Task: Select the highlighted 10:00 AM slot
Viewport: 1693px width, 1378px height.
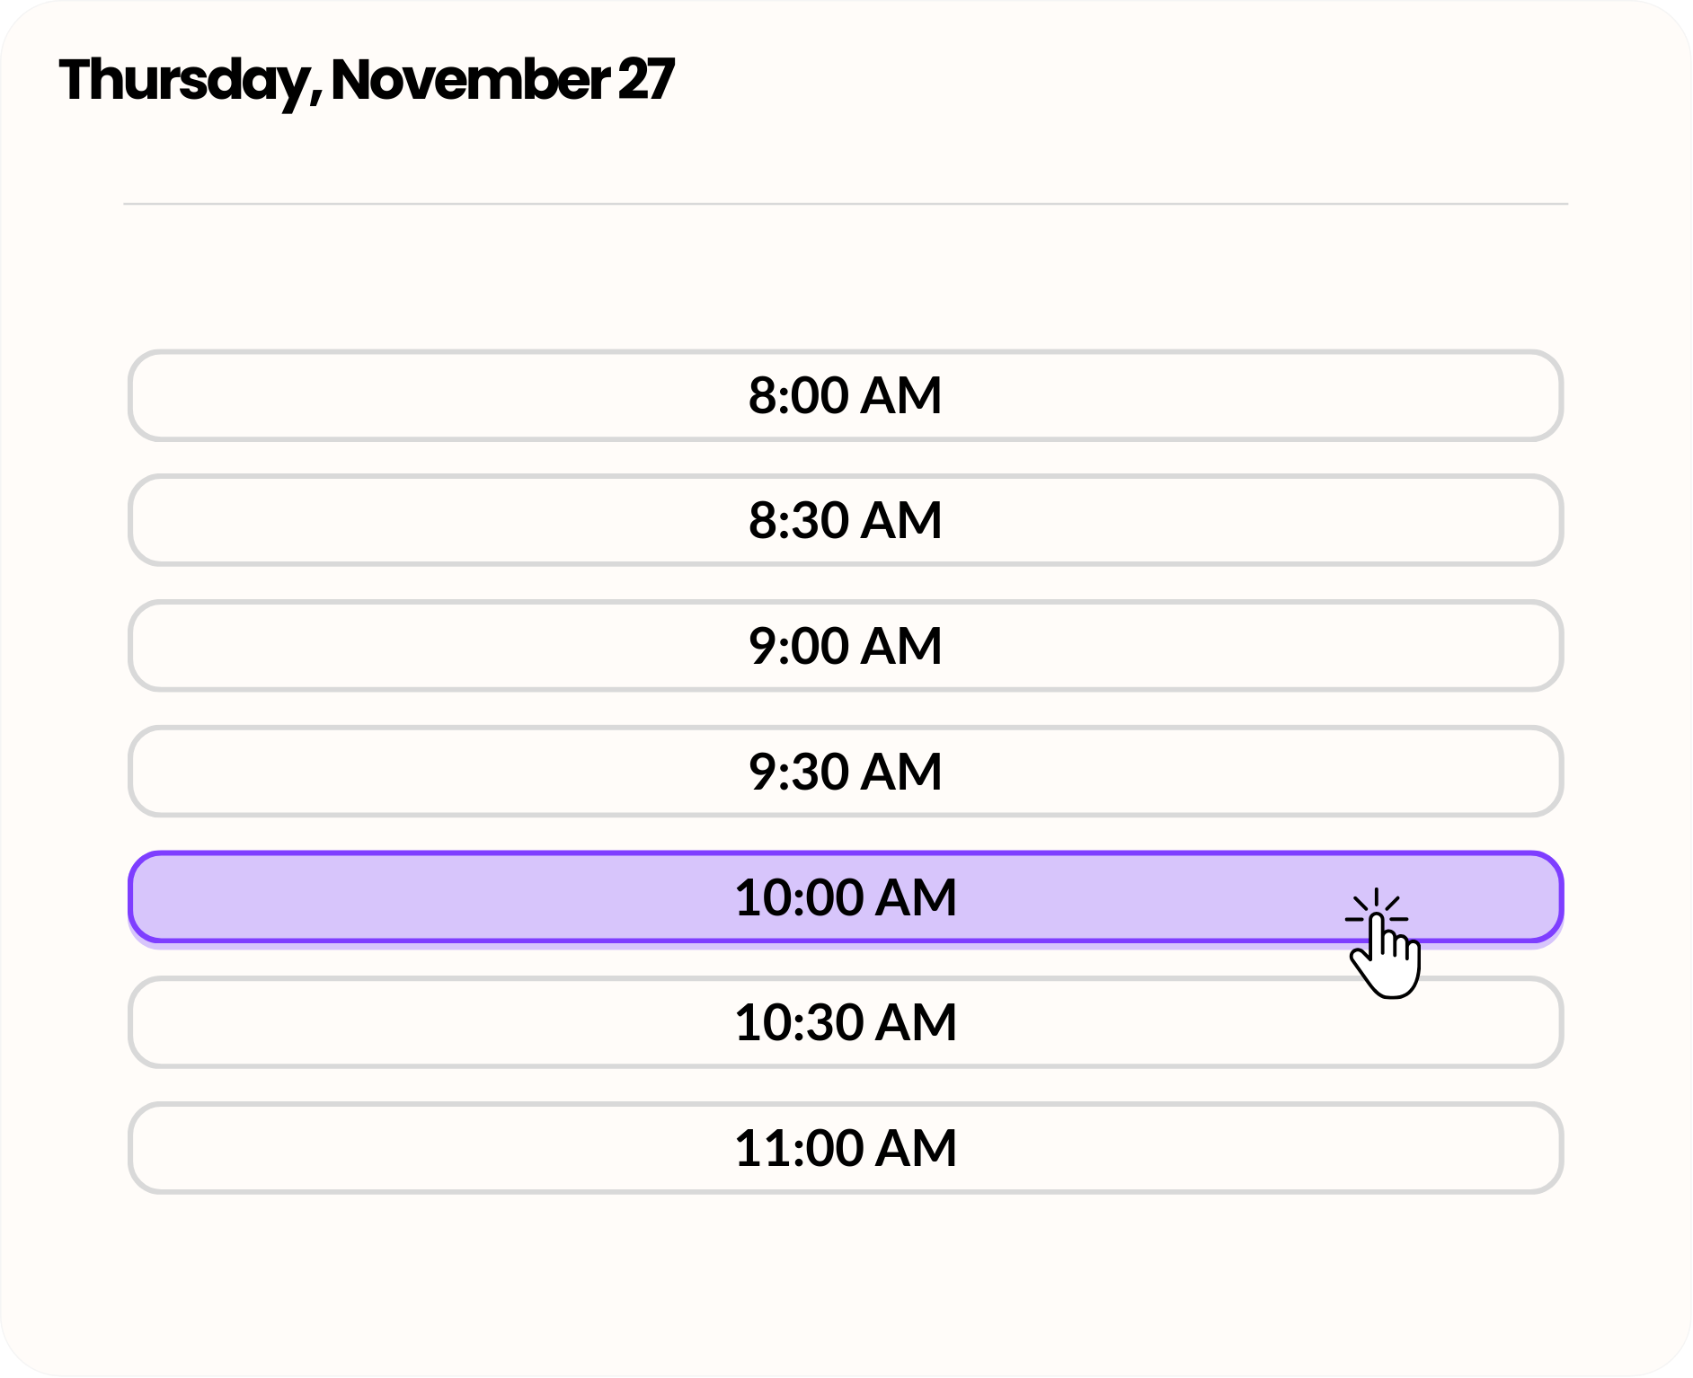Action: point(846,897)
